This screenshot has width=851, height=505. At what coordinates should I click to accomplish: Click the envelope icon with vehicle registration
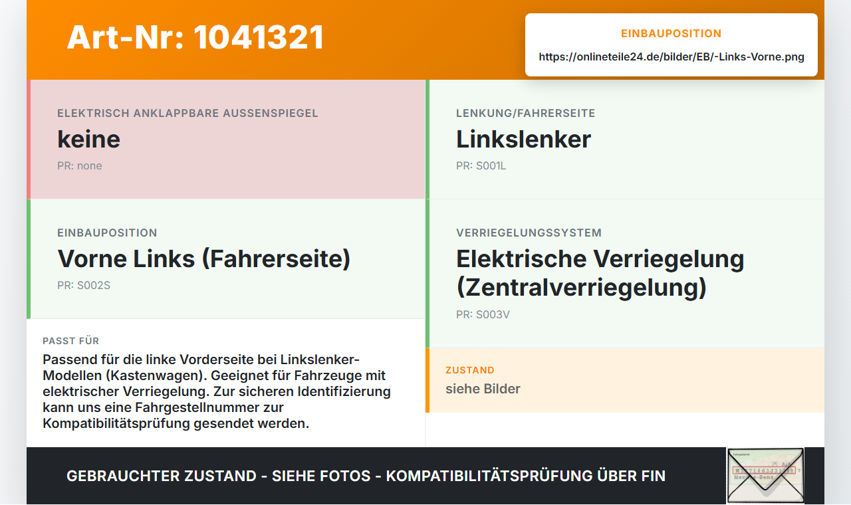coord(765,476)
